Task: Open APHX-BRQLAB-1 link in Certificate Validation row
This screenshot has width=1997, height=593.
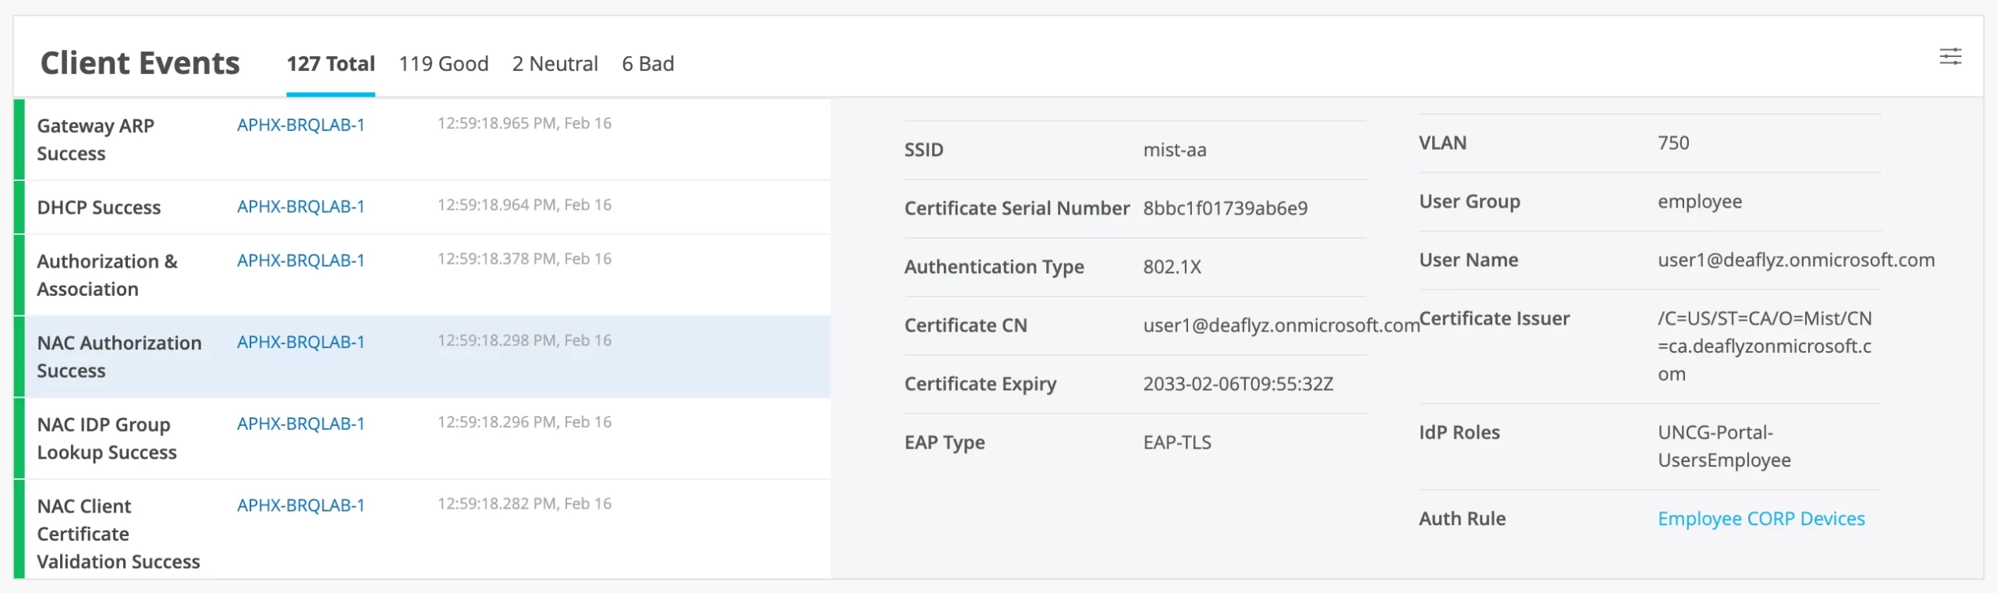Action: [300, 506]
